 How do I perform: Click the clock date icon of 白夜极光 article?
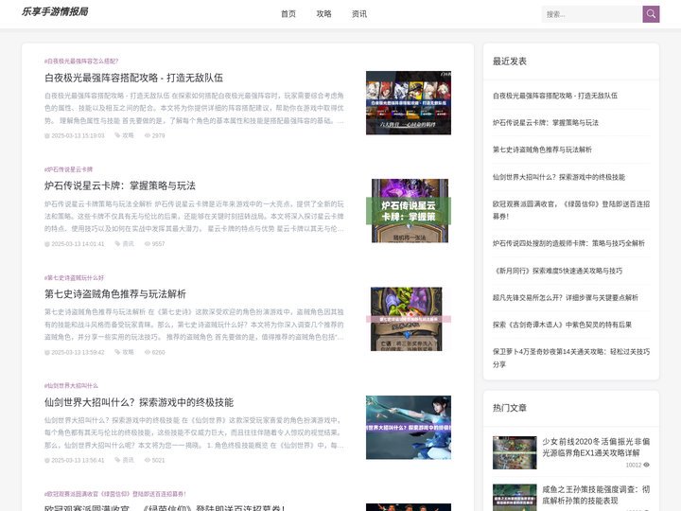47,136
